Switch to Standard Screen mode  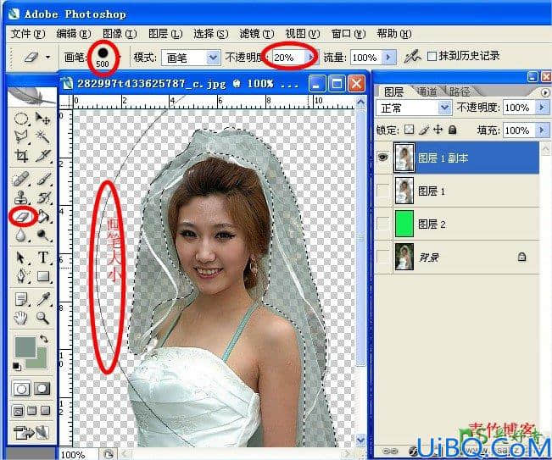[x=18, y=411]
